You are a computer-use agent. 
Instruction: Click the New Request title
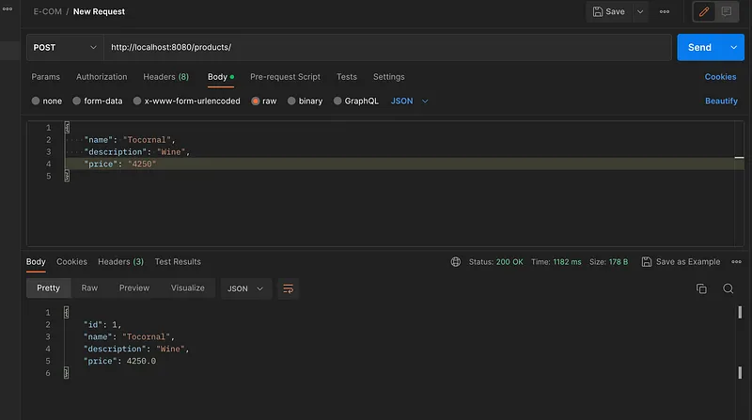(x=99, y=11)
